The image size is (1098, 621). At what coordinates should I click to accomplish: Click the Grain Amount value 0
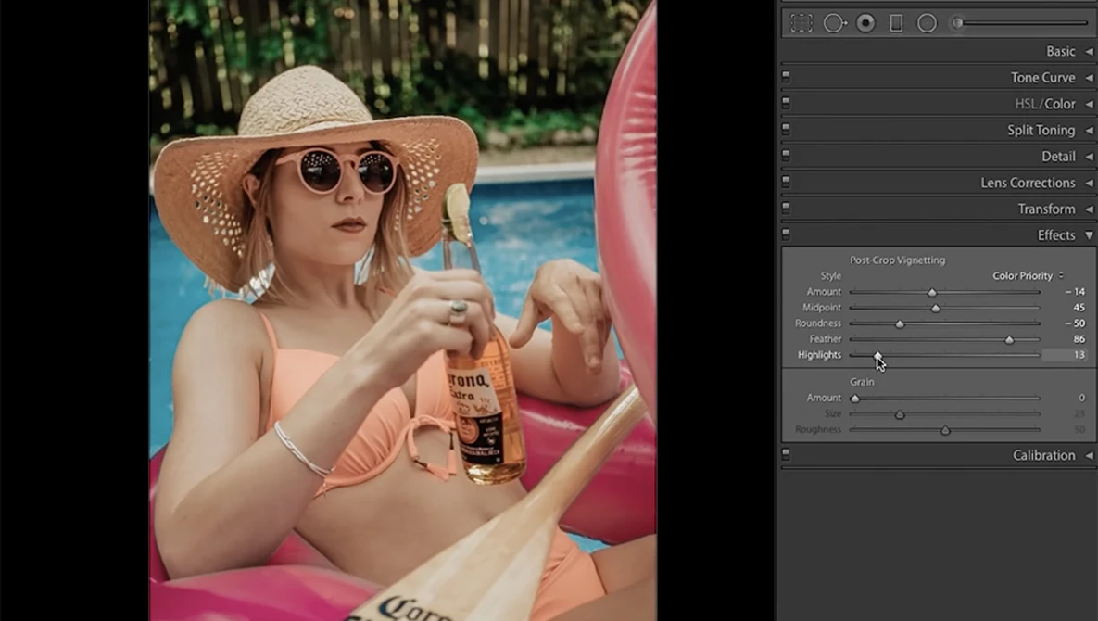[1082, 398]
